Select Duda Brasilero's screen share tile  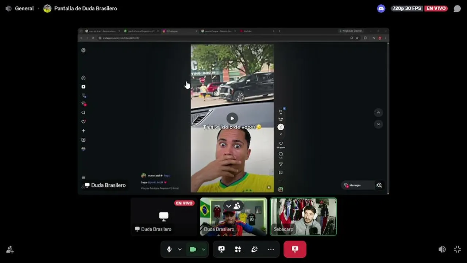pos(164,217)
